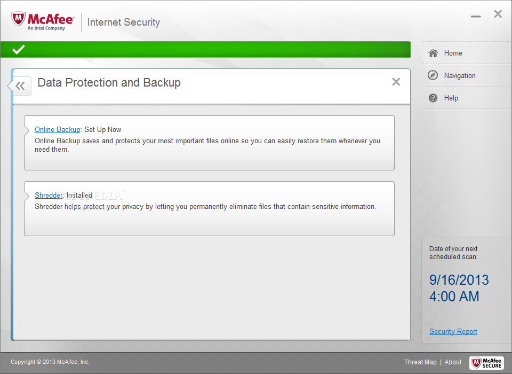Image resolution: width=512 pixels, height=374 pixels.
Task: Expand the Shredder section box
Action: pyautogui.click(x=209, y=208)
